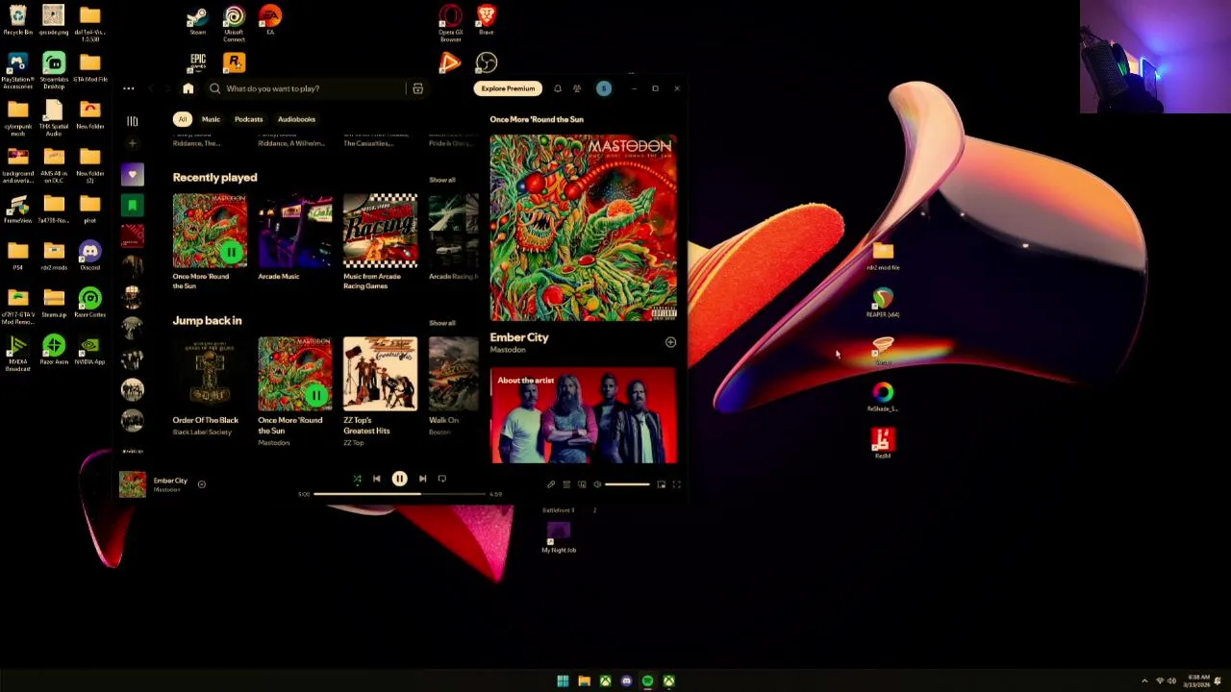Click Once More 'Round the Sun panel title
Image resolution: width=1231 pixels, height=692 pixels.
coord(537,119)
